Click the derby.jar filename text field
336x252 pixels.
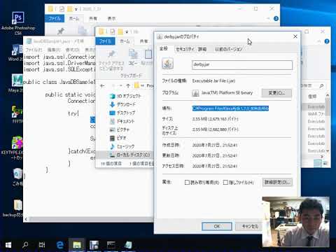click(242, 65)
